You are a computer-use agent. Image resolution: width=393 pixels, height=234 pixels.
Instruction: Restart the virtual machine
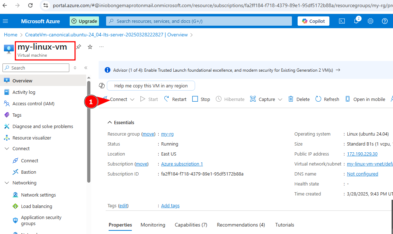coord(175,99)
